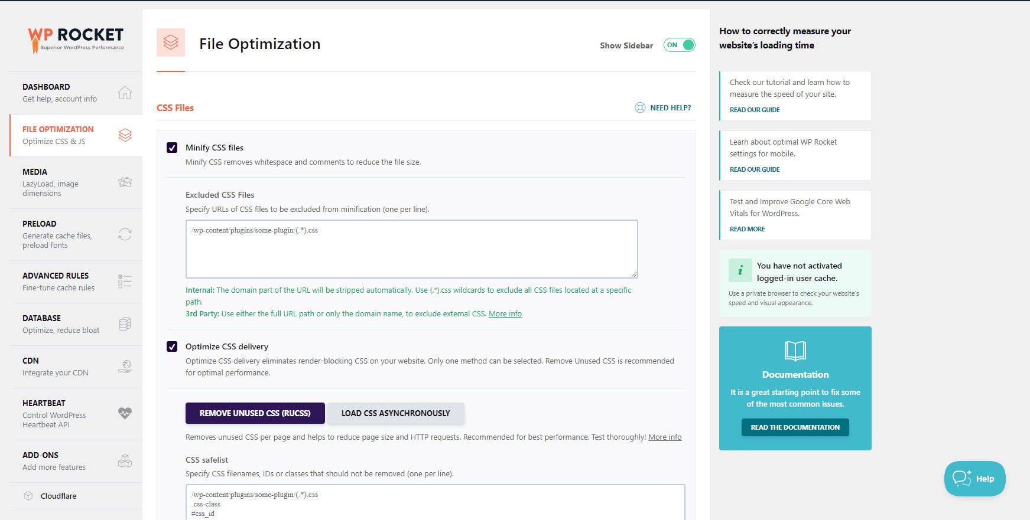
Task: Click the Optimize CSS delivery label text
Action: 227,346
